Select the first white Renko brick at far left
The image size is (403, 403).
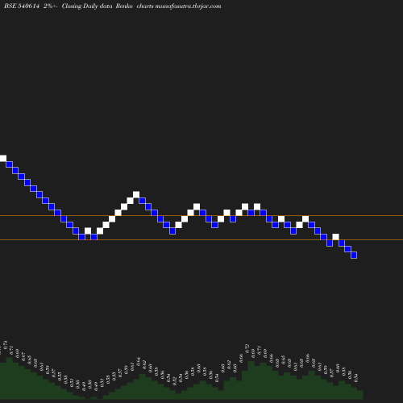click(x=3, y=158)
